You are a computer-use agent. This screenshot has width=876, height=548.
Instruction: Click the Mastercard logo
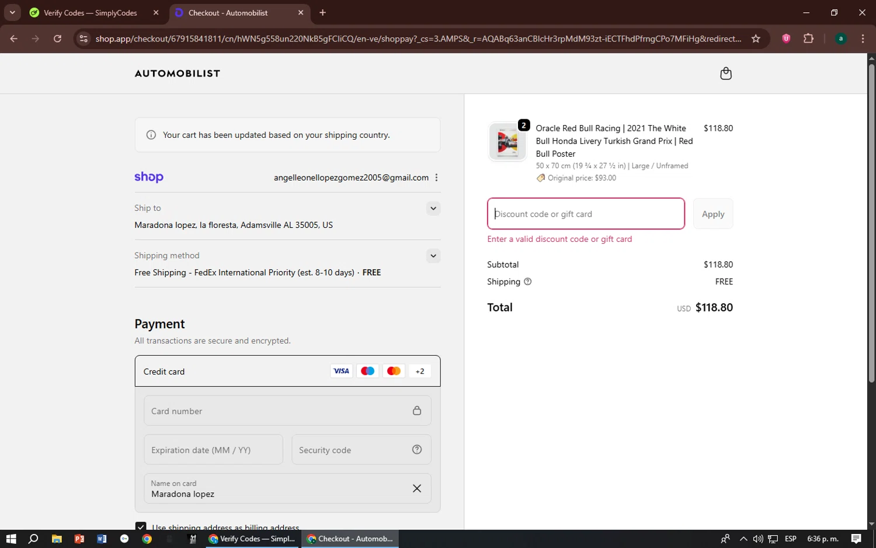click(x=394, y=371)
